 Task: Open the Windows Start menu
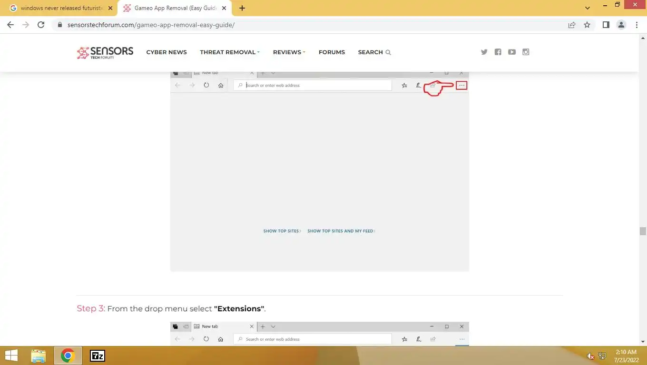11,355
